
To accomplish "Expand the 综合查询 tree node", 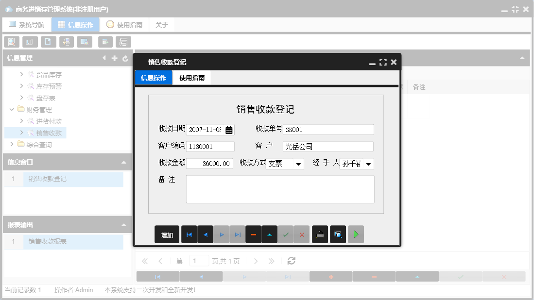I will (x=13, y=144).
